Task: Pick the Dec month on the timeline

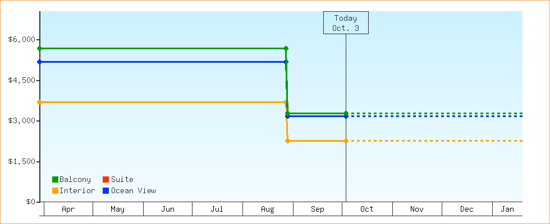Action: pos(466,209)
